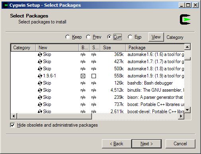Click the size value 365k
Viewport: 201px width, 154px height.
(x=119, y=54)
